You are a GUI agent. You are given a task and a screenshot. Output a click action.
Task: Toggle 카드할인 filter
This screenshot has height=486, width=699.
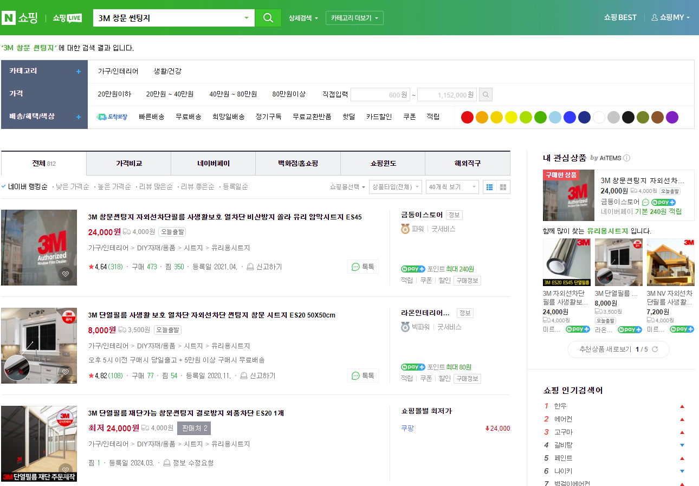click(x=379, y=117)
